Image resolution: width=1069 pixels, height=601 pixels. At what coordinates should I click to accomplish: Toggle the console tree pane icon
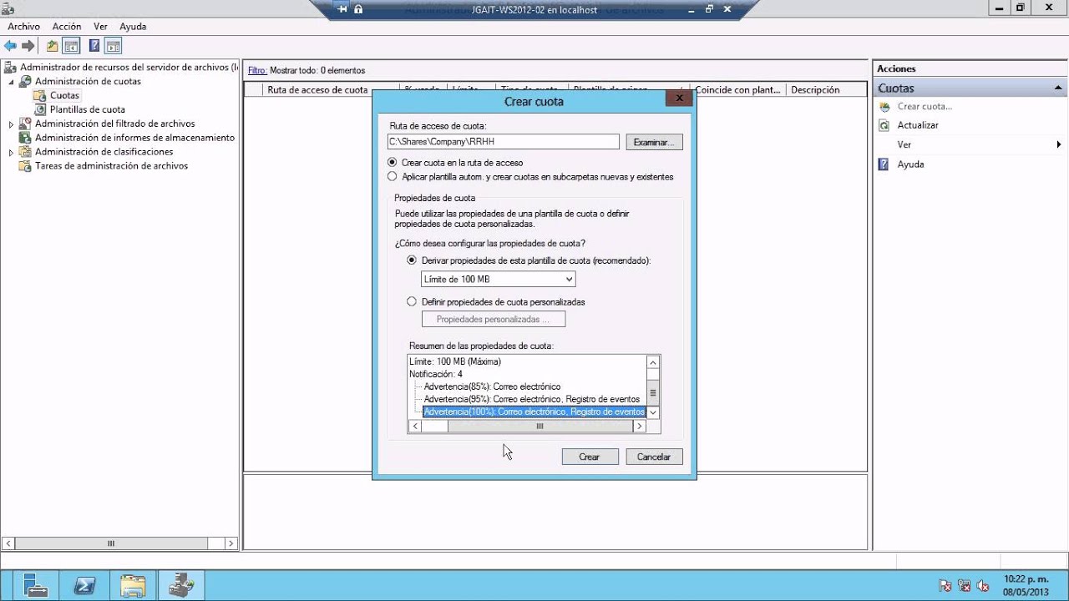(72, 46)
